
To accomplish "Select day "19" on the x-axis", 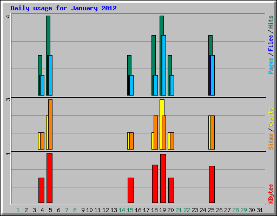I will click(162, 210).
